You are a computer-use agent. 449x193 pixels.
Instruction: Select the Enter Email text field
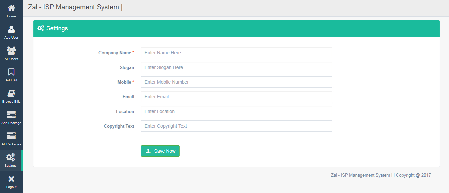236,97
